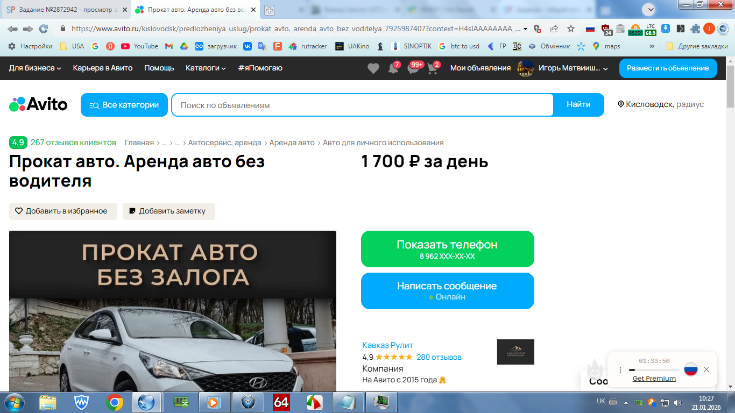
Task: Click the 'Get Premium' link
Action: pos(654,379)
